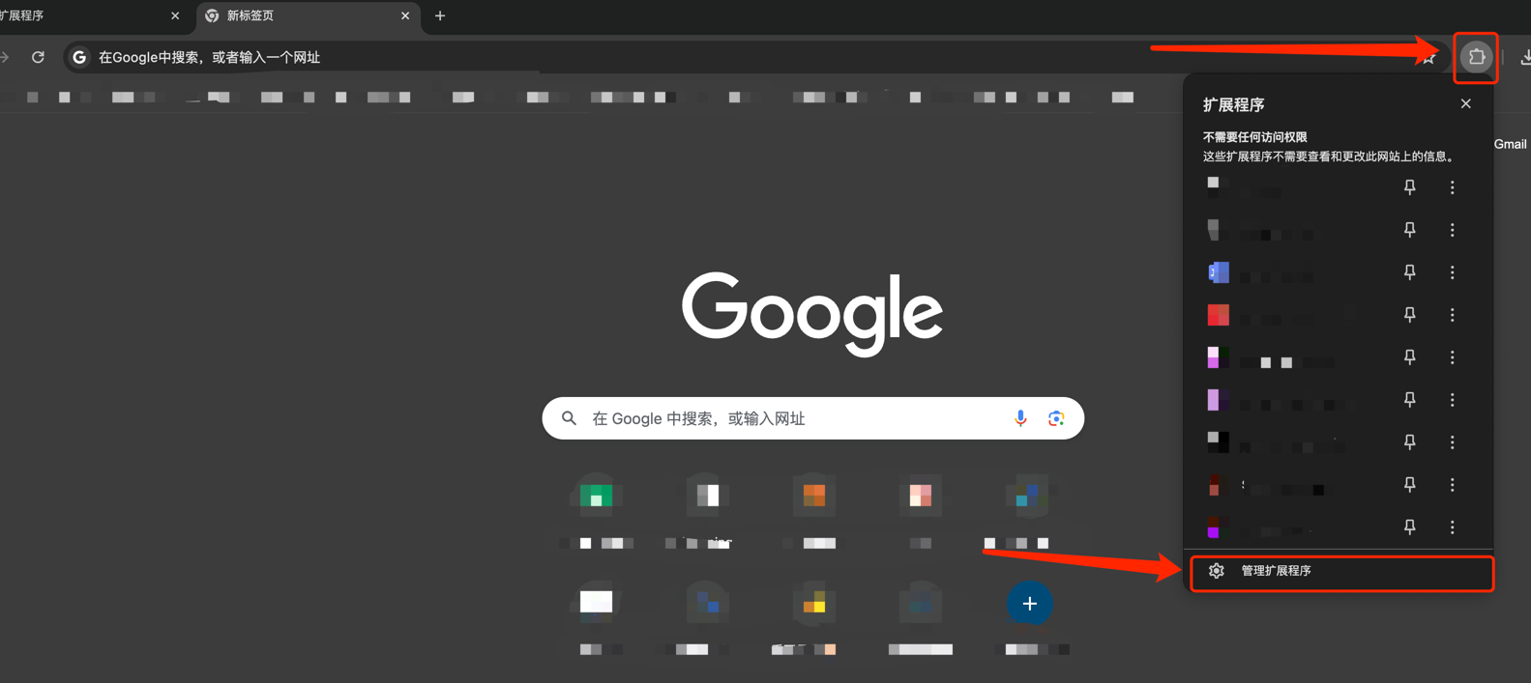Screen dimensions: 1531x683
Task: Open the Downloads icon in the toolbar
Action: [x=1524, y=57]
